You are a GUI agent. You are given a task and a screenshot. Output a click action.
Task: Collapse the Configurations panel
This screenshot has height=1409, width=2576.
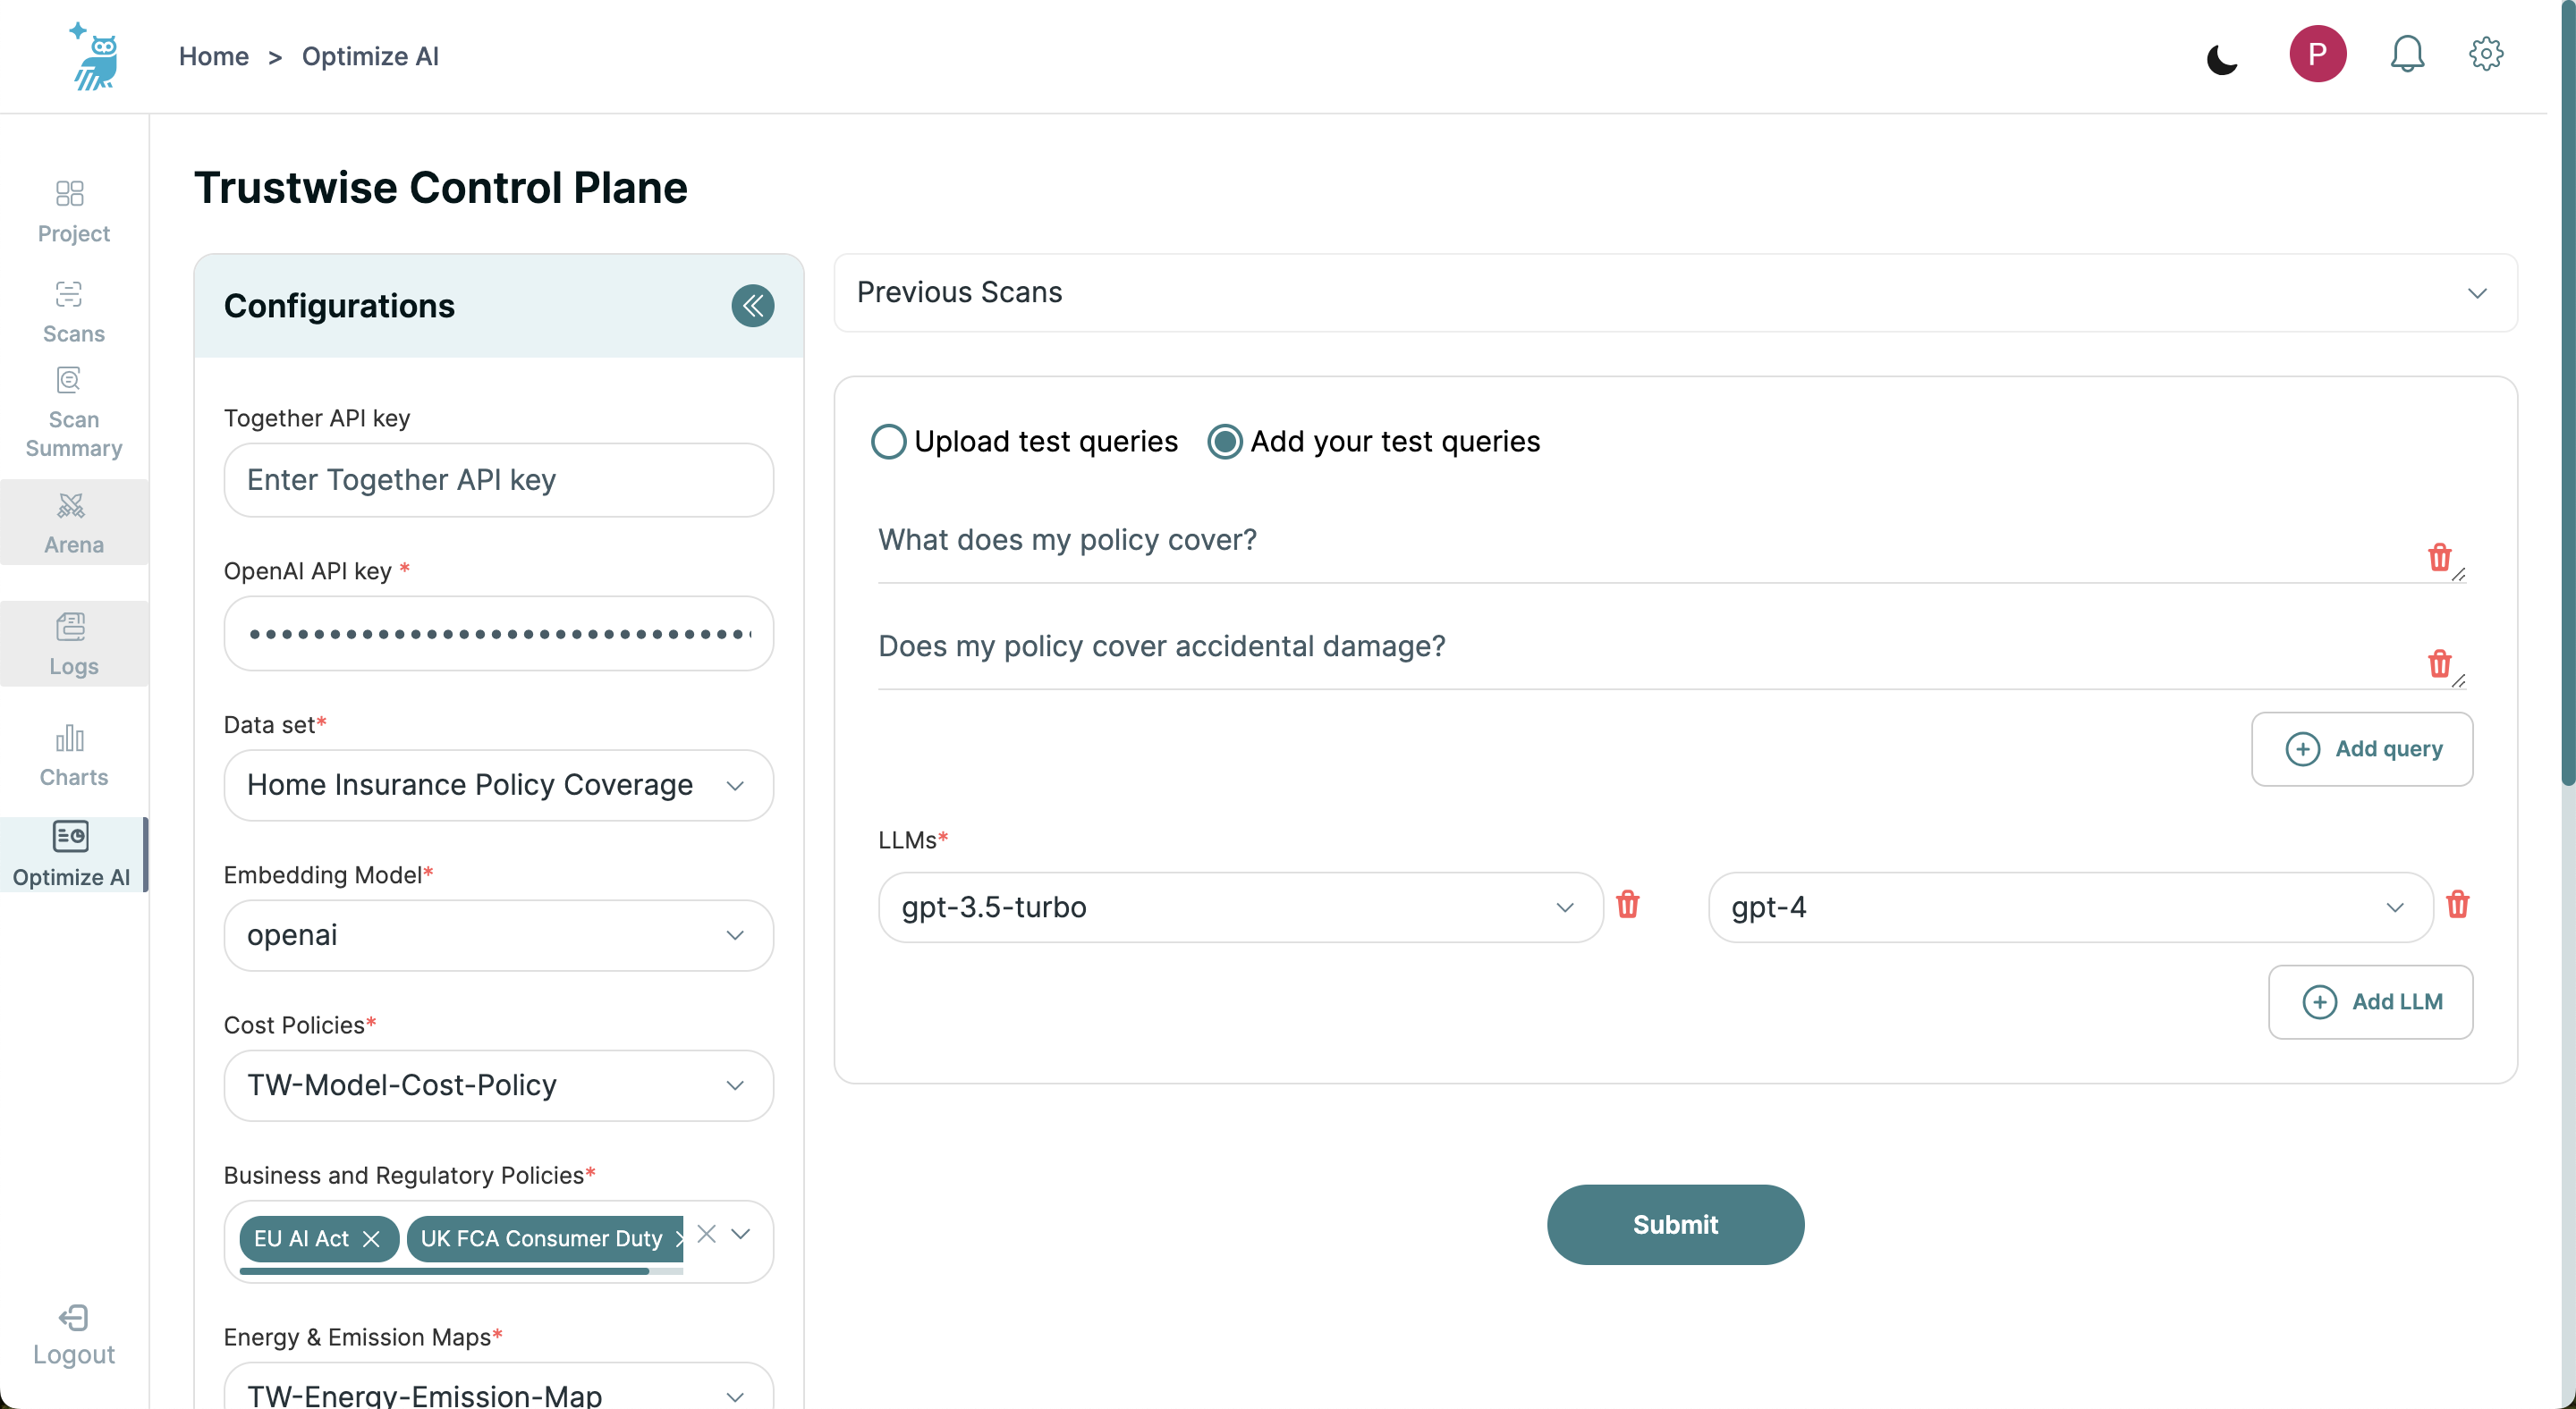point(753,306)
